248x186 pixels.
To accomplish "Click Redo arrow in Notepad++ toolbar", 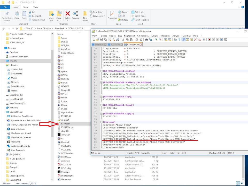I will pos(141,40).
